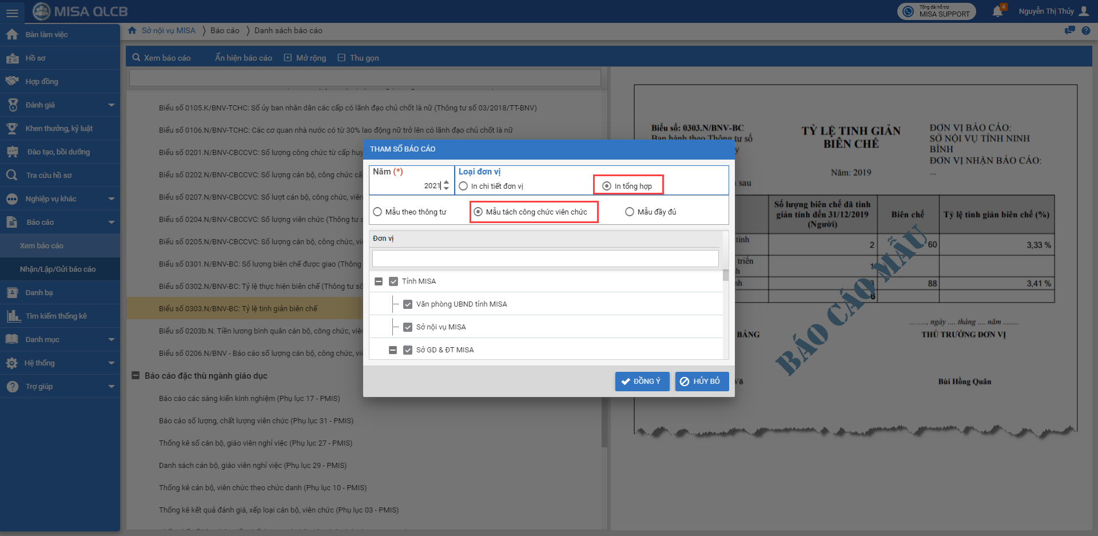Open 'Nhận/Lập/Gửi báo cáo' menu item
Screen dimensions: 1098x536
pos(58,269)
